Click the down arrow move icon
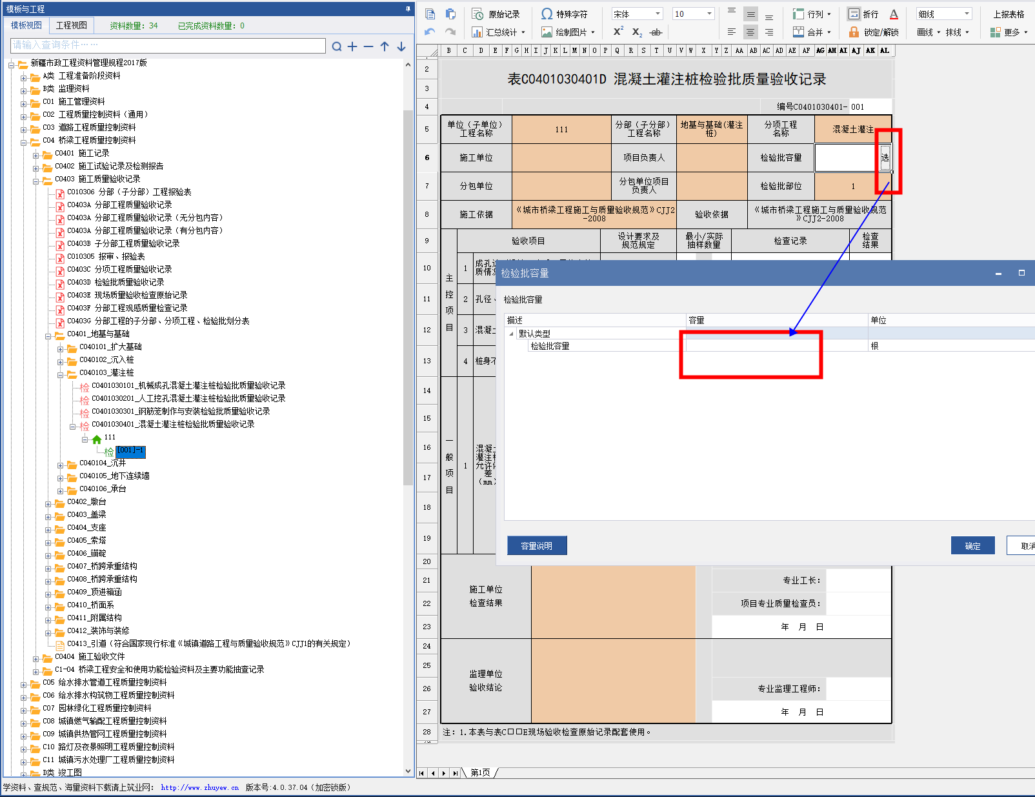 (x=401, y=46)
